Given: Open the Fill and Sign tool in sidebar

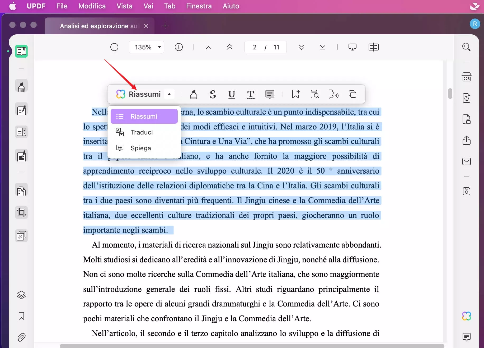Looking at the screenshot, I should click(21, 156).
